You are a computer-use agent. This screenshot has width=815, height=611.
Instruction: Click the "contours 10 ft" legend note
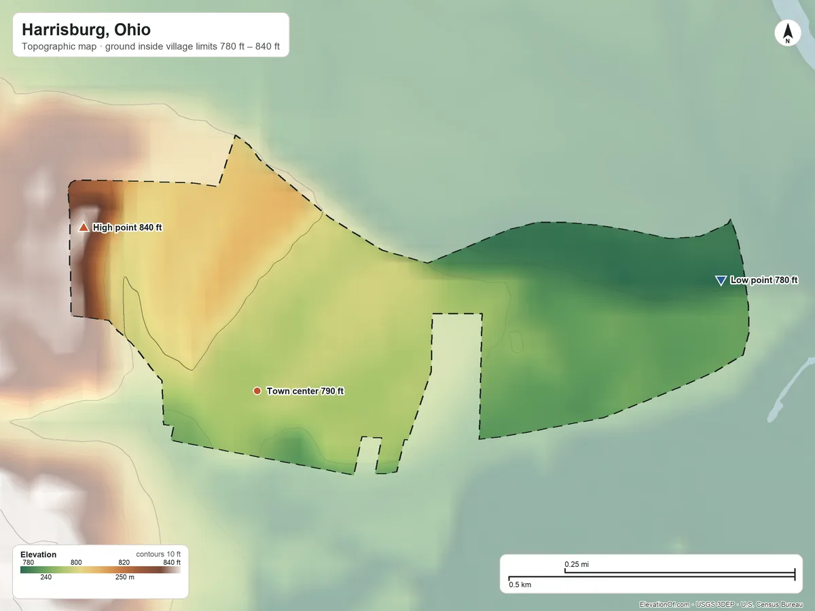tap(158, 555)
